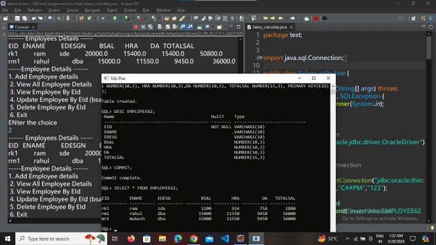
Task: Toggle Show Console on standard output change
Action: [183, 27]
